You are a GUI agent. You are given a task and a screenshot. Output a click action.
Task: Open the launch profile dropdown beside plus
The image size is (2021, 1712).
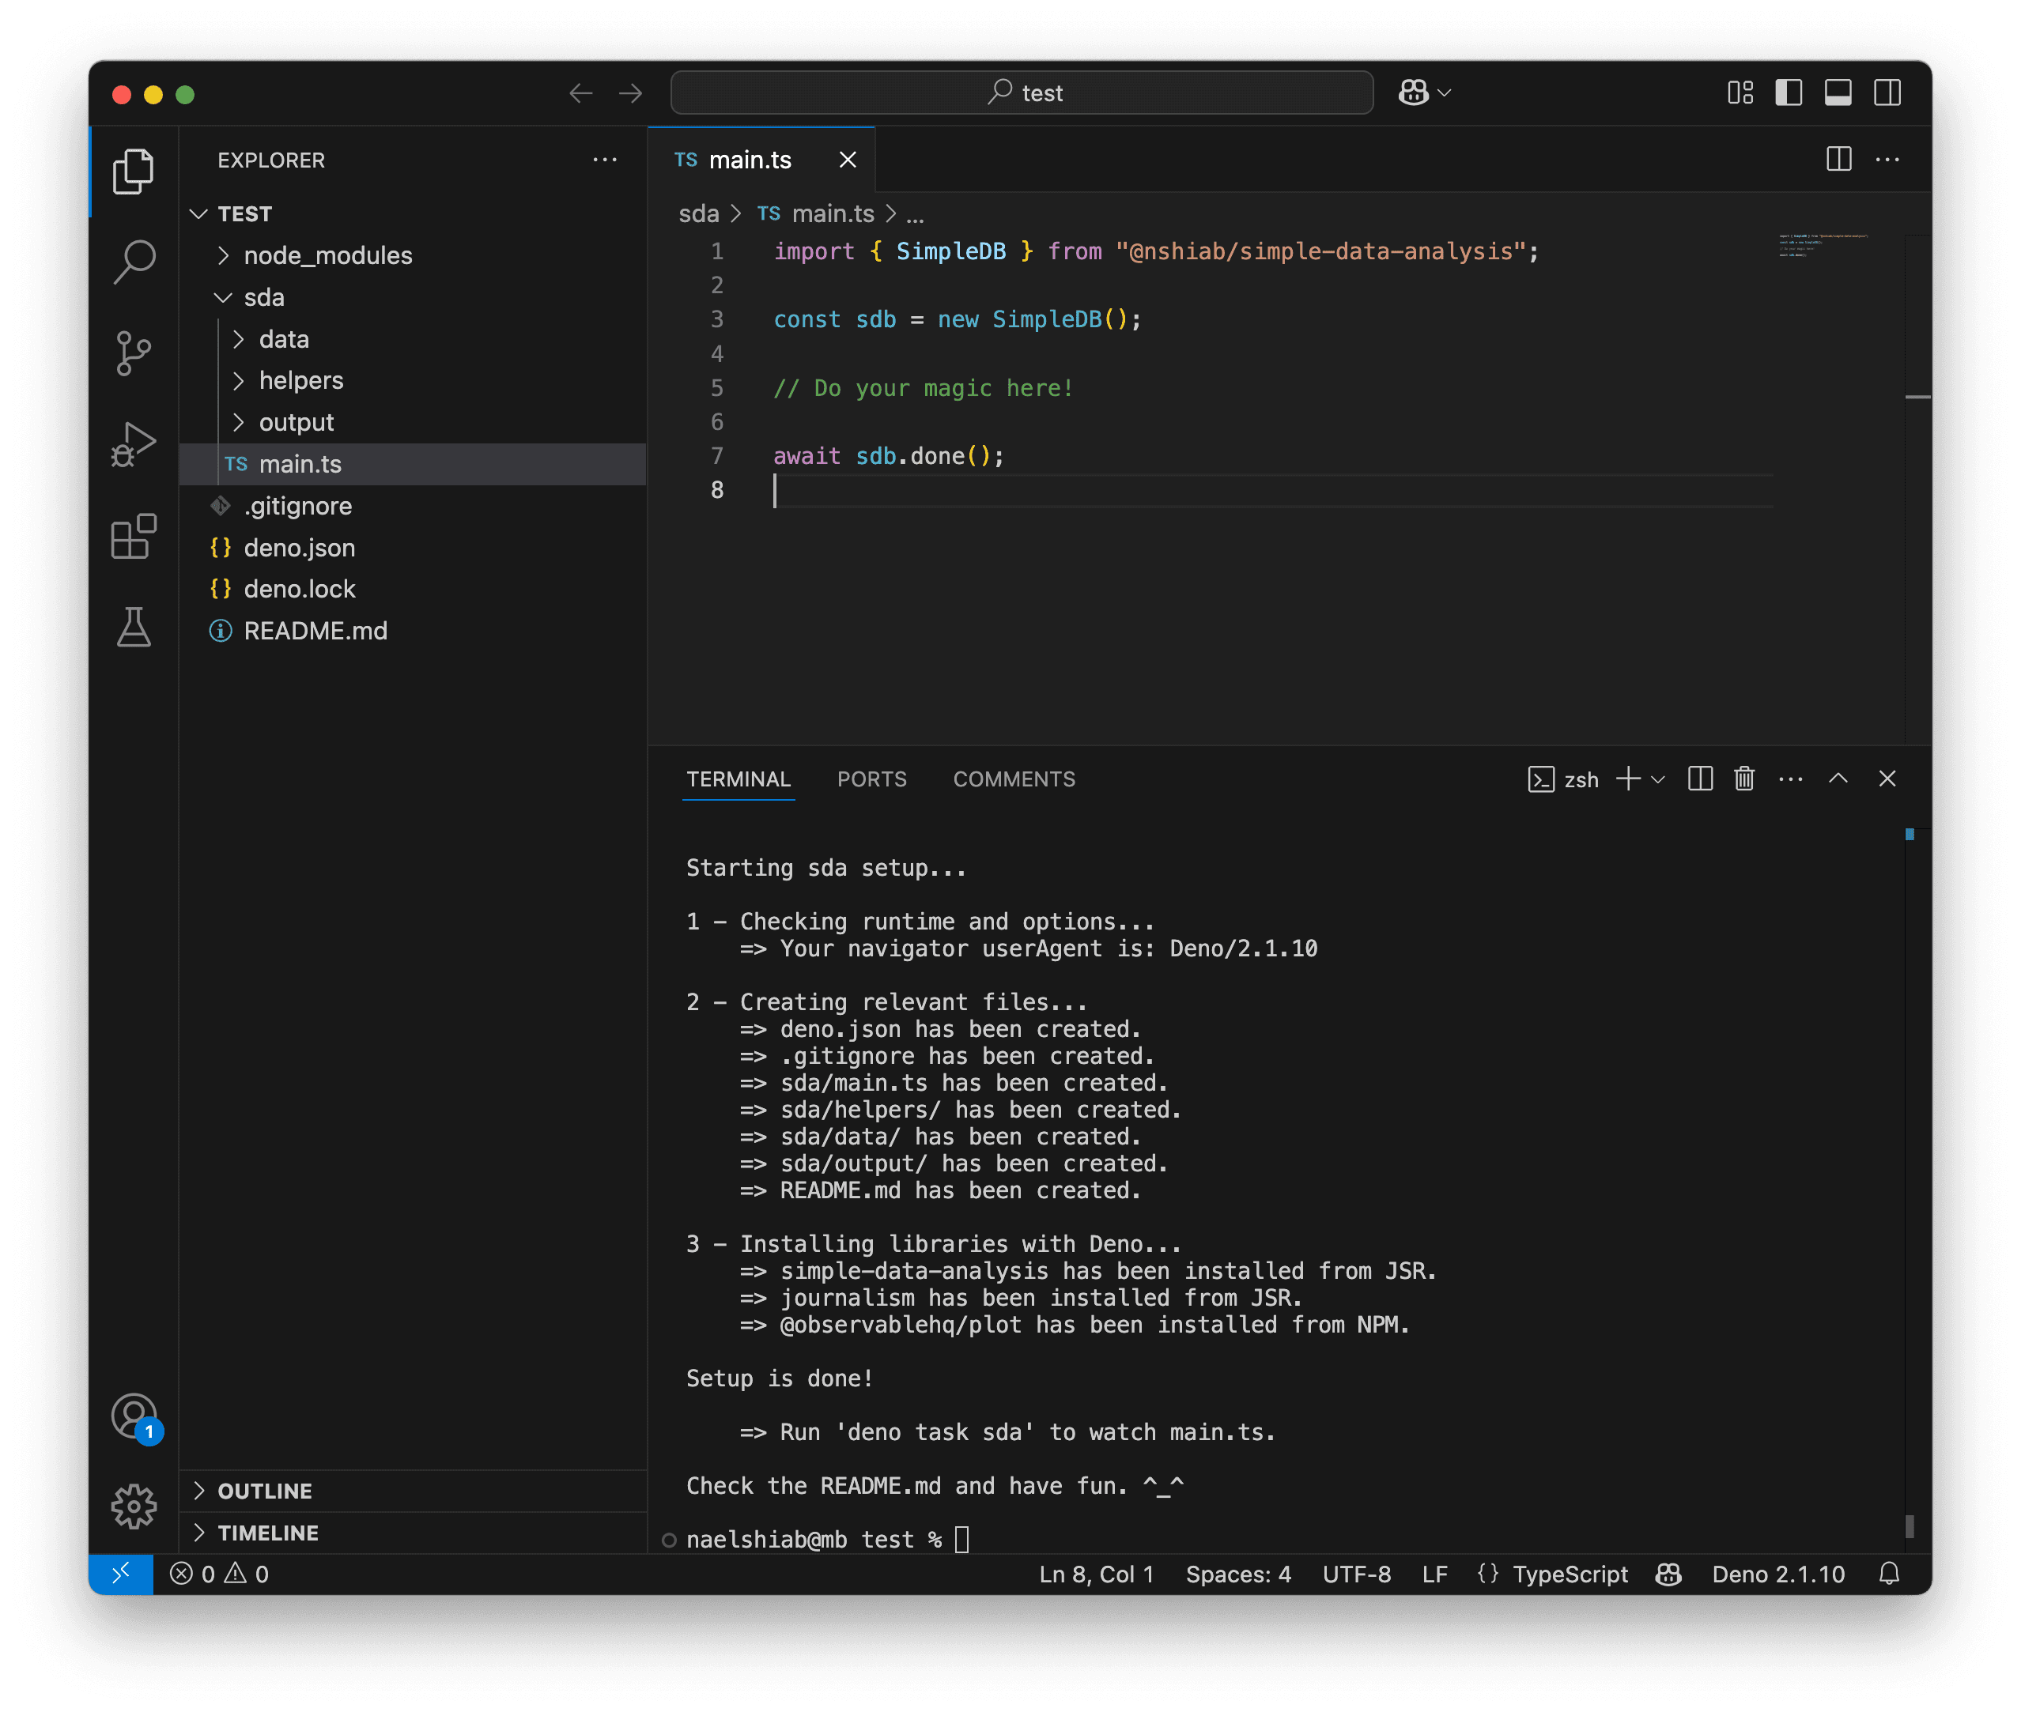pyautogui.click(x=1658, y=780)
